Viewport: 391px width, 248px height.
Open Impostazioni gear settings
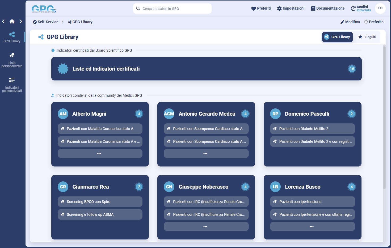coord(291,9)
